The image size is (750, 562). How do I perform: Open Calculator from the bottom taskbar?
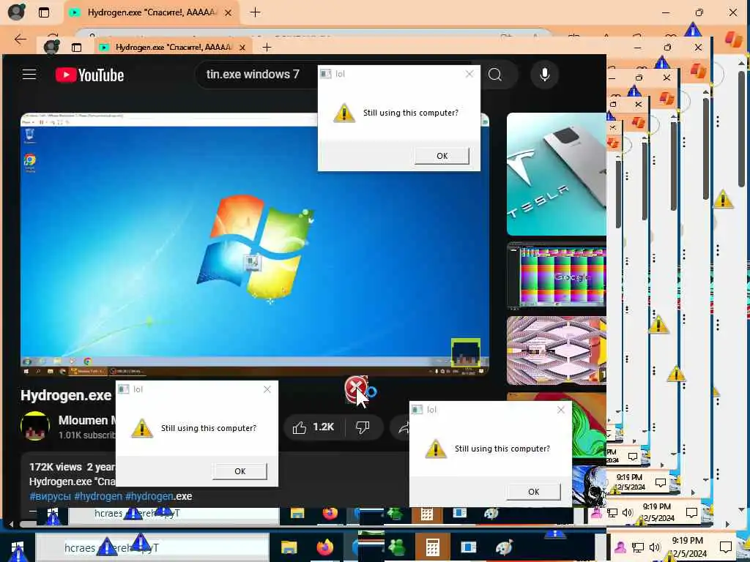(x=432, y=547)
